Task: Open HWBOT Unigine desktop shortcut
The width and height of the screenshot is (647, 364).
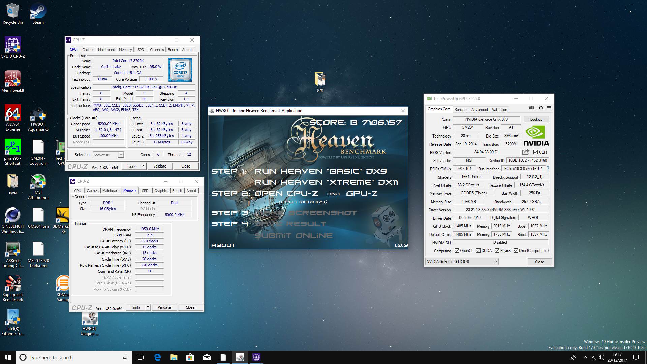Action: coord(89,324)
